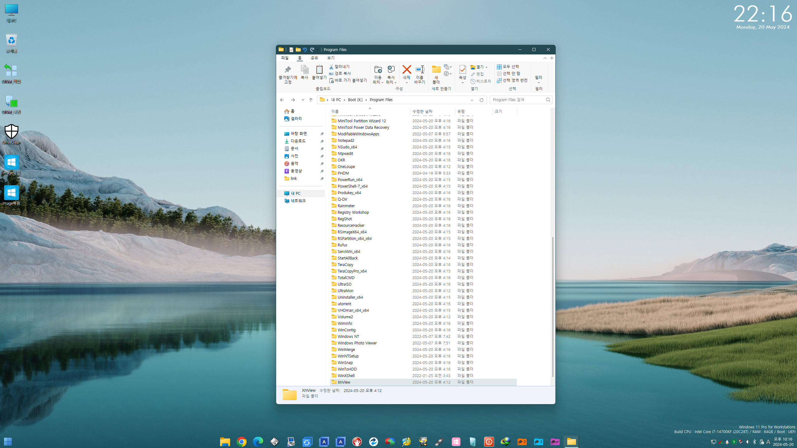Click quick access New folder icon
Image resolution: width=797 pixels, height=448 pixels.
pos(298,49)
